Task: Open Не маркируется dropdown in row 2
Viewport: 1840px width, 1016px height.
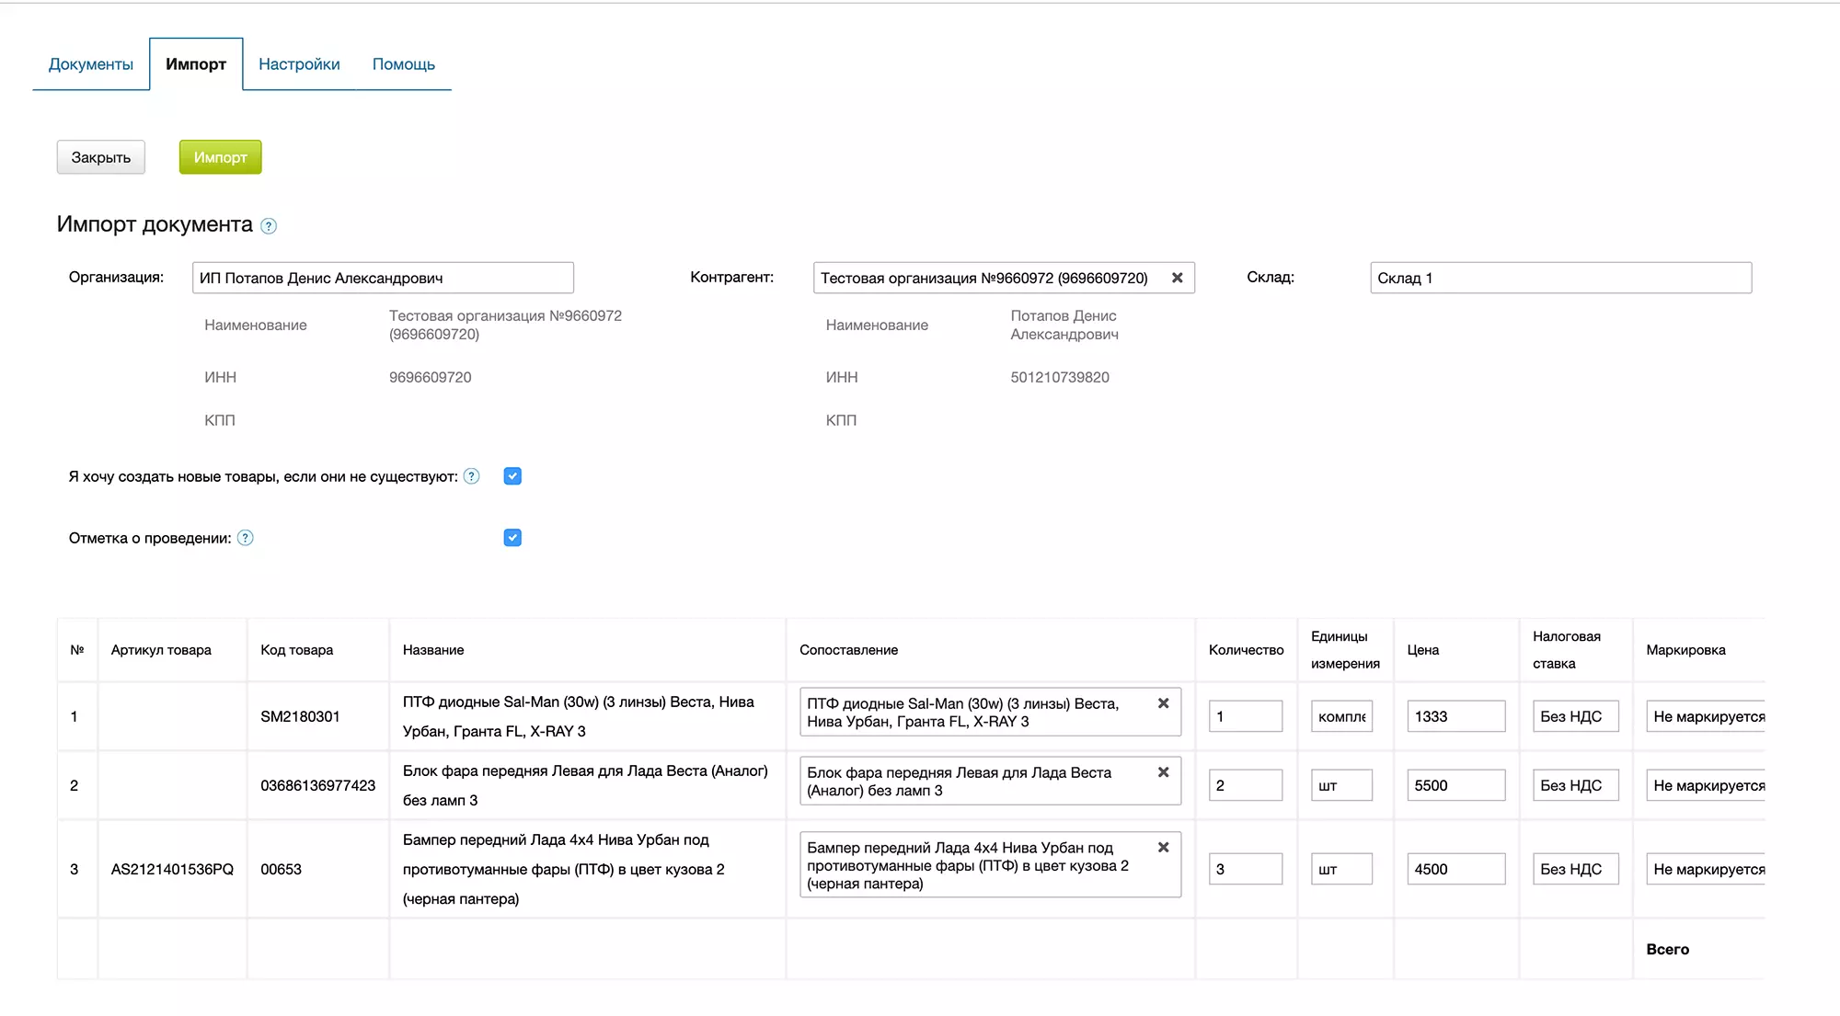Action: 1707,785
